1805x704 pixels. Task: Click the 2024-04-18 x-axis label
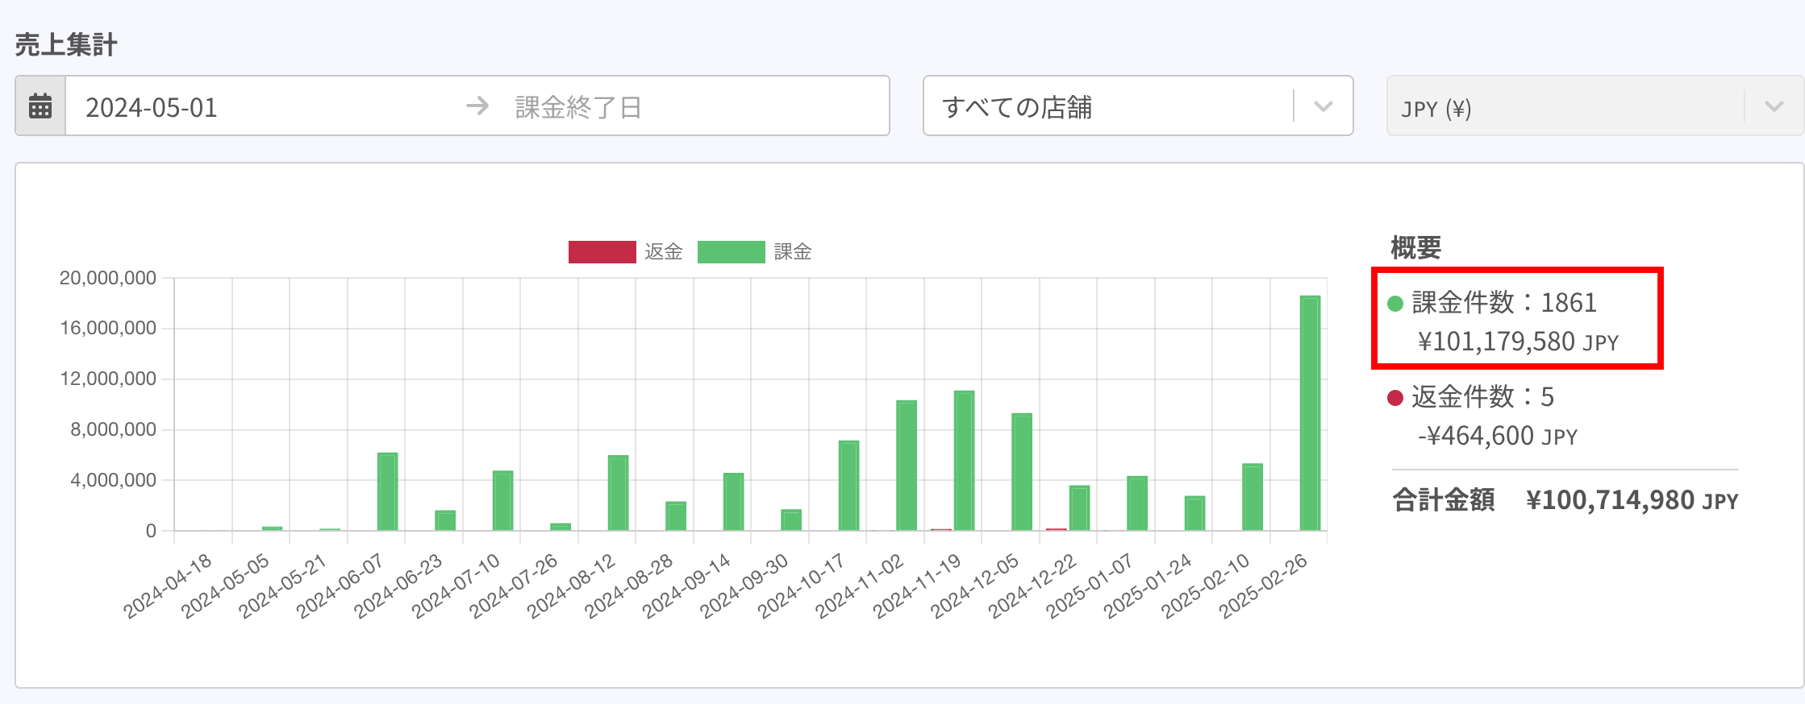coord(168,586)
